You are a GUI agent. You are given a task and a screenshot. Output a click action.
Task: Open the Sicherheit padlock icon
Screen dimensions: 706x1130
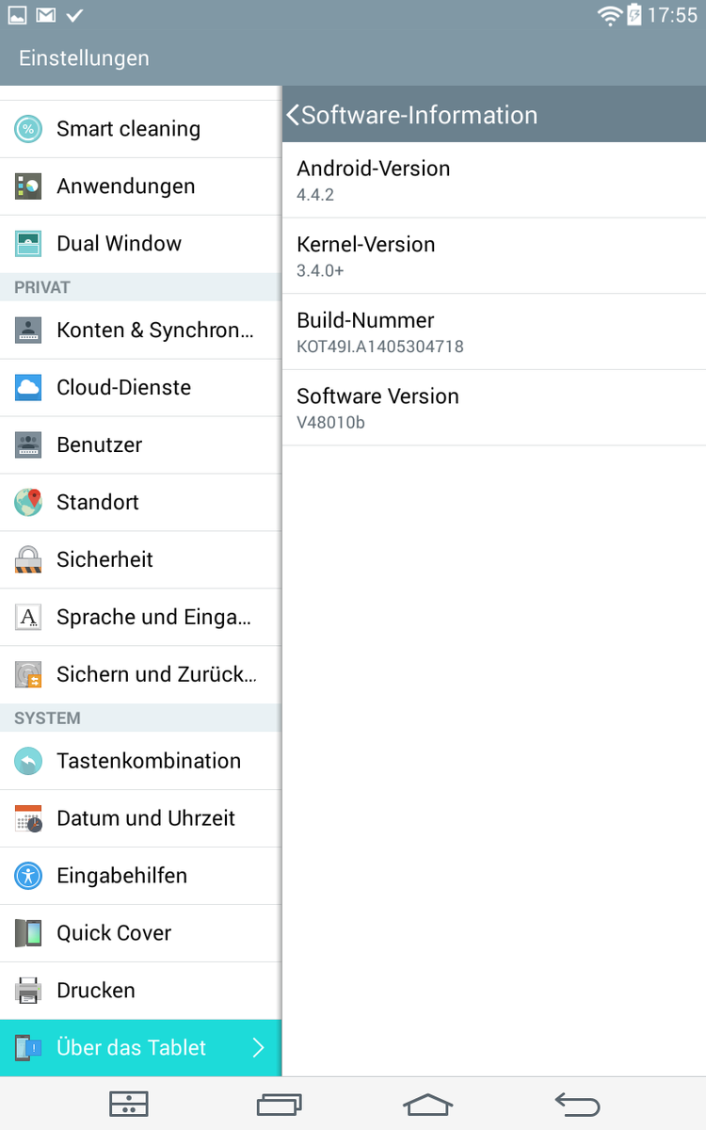[x=28, y=559]
